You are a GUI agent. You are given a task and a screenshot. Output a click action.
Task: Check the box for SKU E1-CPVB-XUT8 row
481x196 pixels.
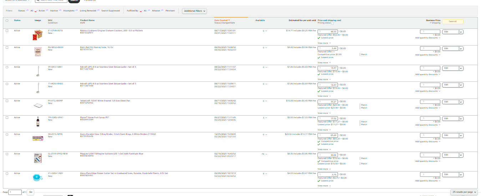pos(7,31)
